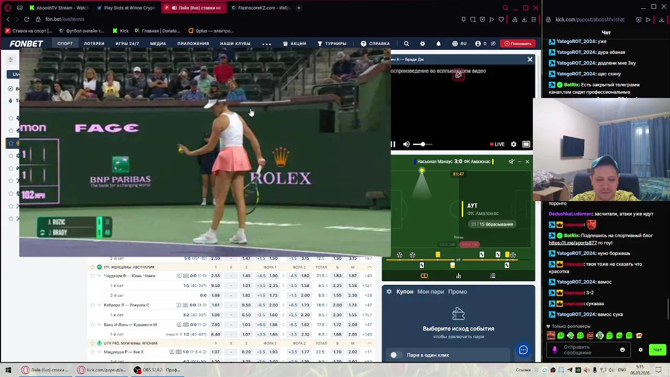The width and height of the screenshot is (670, 377).
Task: Favorite the Чаудхари В — Юань Чэнии match
Action: (x=93, y=276)
